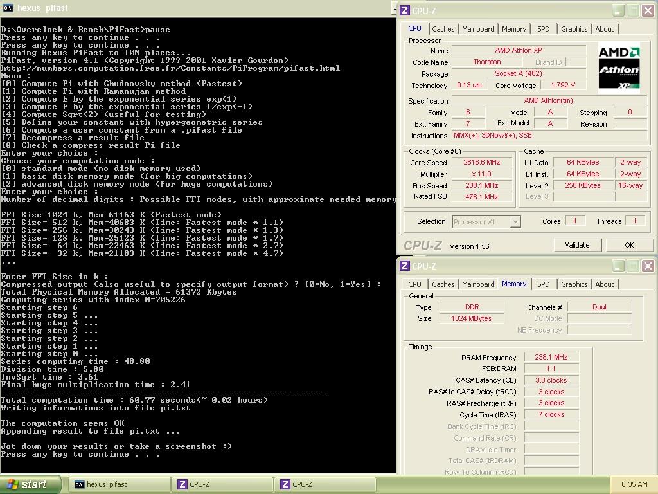Click the Series computing time line
Viewport: 658px width, 494px height.
(76, 361)
